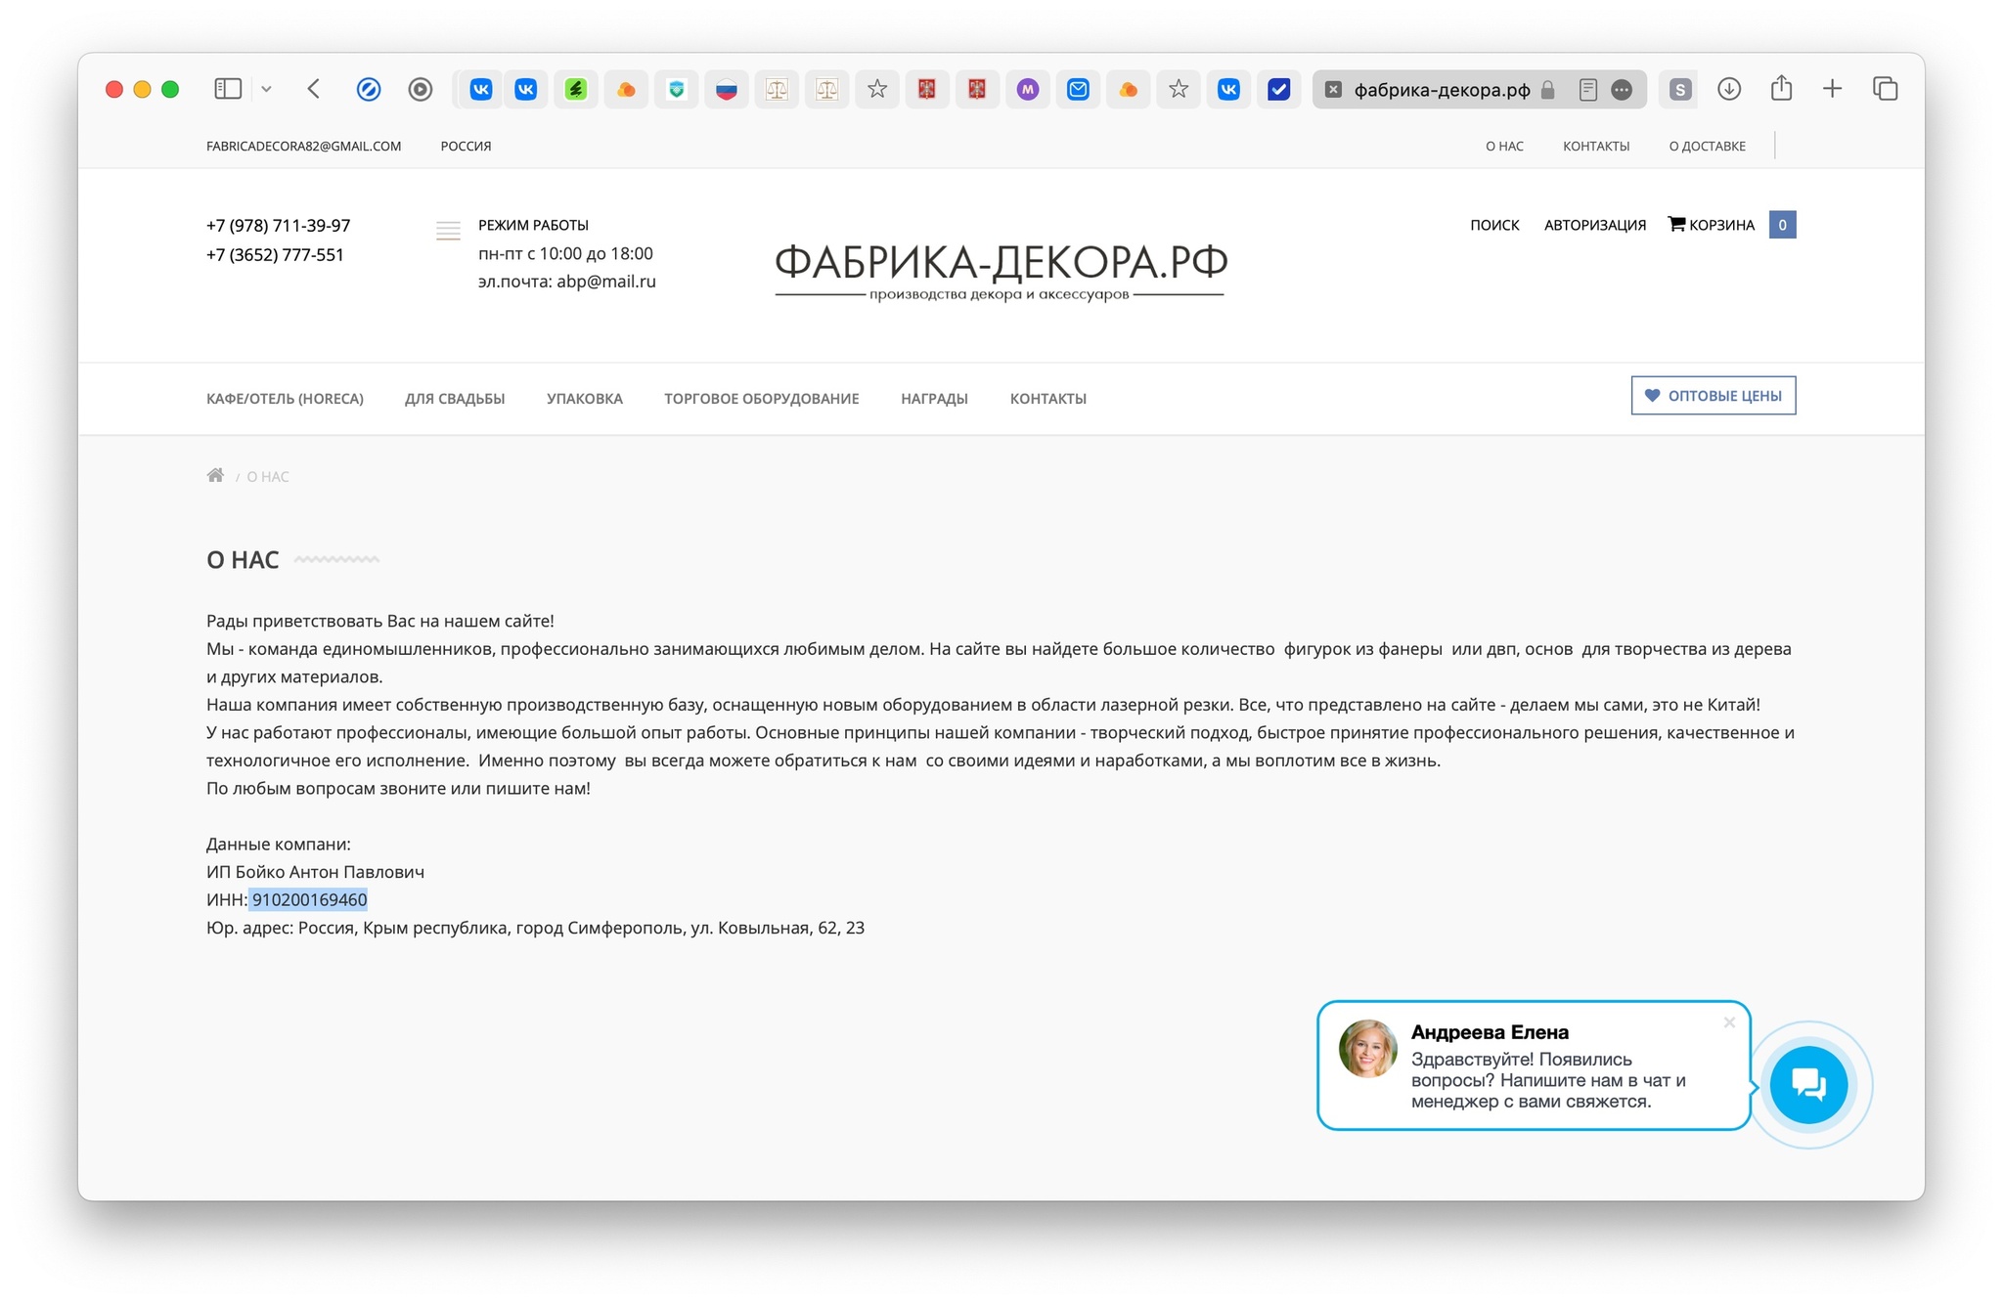
Task: Open О НАС in the top bar
Action: [x=1504, y=146]
